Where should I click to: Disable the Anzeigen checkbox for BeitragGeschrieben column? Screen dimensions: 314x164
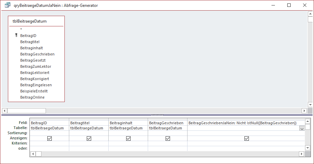click(x=168, y=138)
